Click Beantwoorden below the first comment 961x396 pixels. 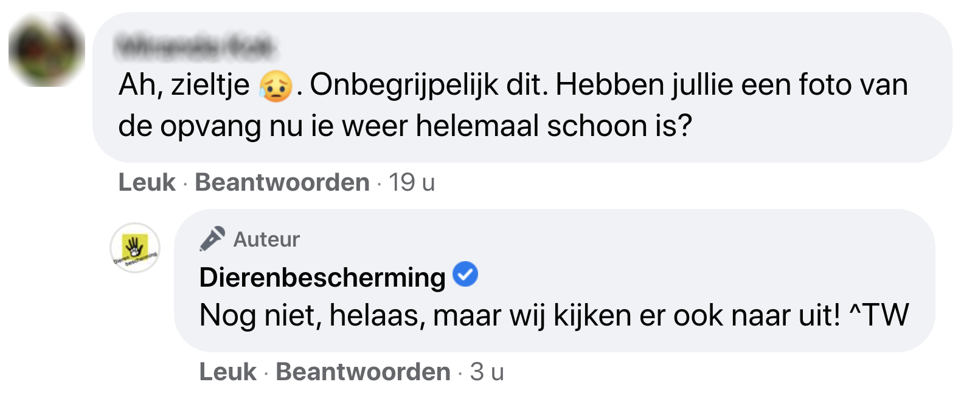point(283,182)
